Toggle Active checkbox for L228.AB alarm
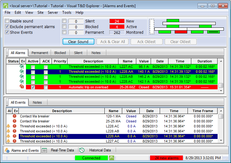The image size is (231, 163). [33, 77]
